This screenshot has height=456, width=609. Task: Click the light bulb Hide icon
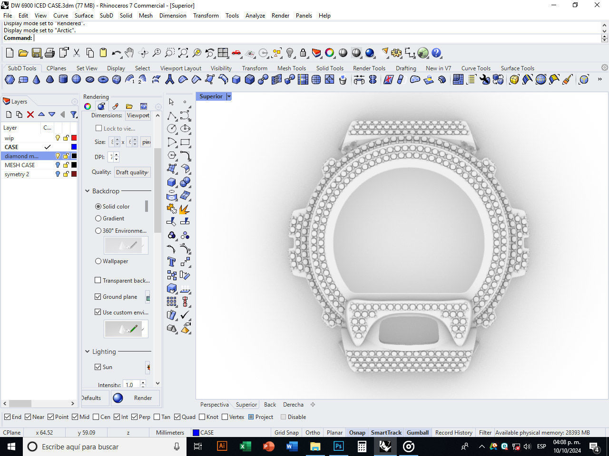tap(290, 53)
